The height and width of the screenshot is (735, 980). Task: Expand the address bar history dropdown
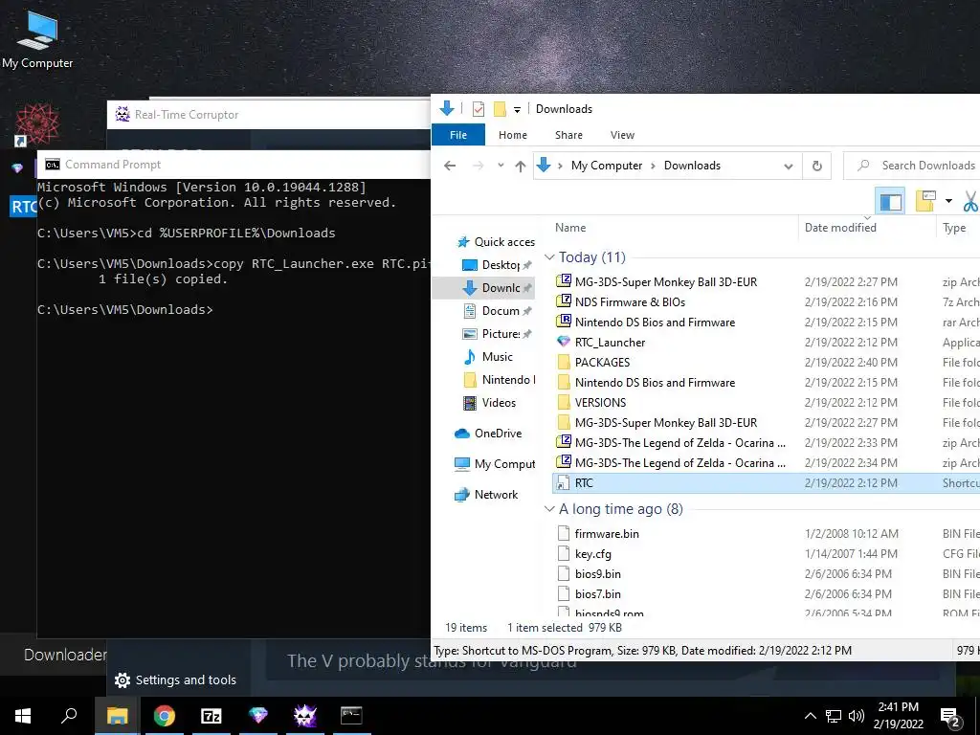(789, 167)
